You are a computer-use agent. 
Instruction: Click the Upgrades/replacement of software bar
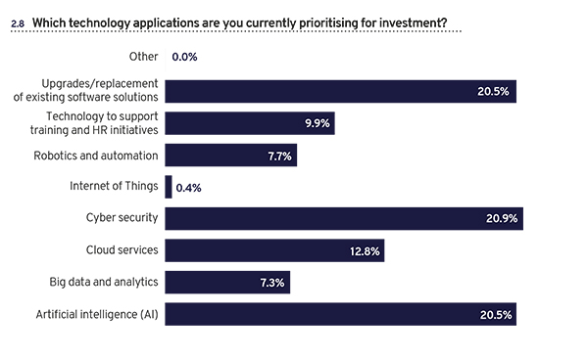point(340,91)
